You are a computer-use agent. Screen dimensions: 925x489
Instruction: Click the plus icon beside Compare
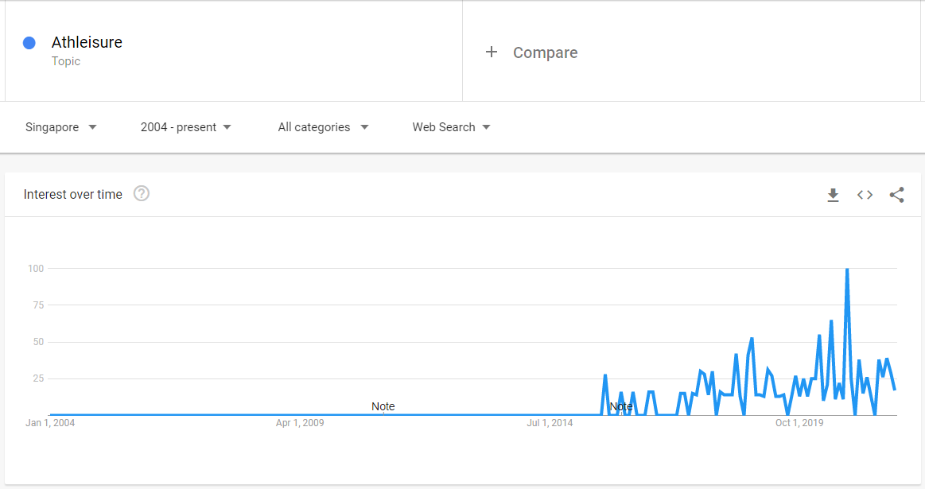pyautogui.click(x=492, y=52)
